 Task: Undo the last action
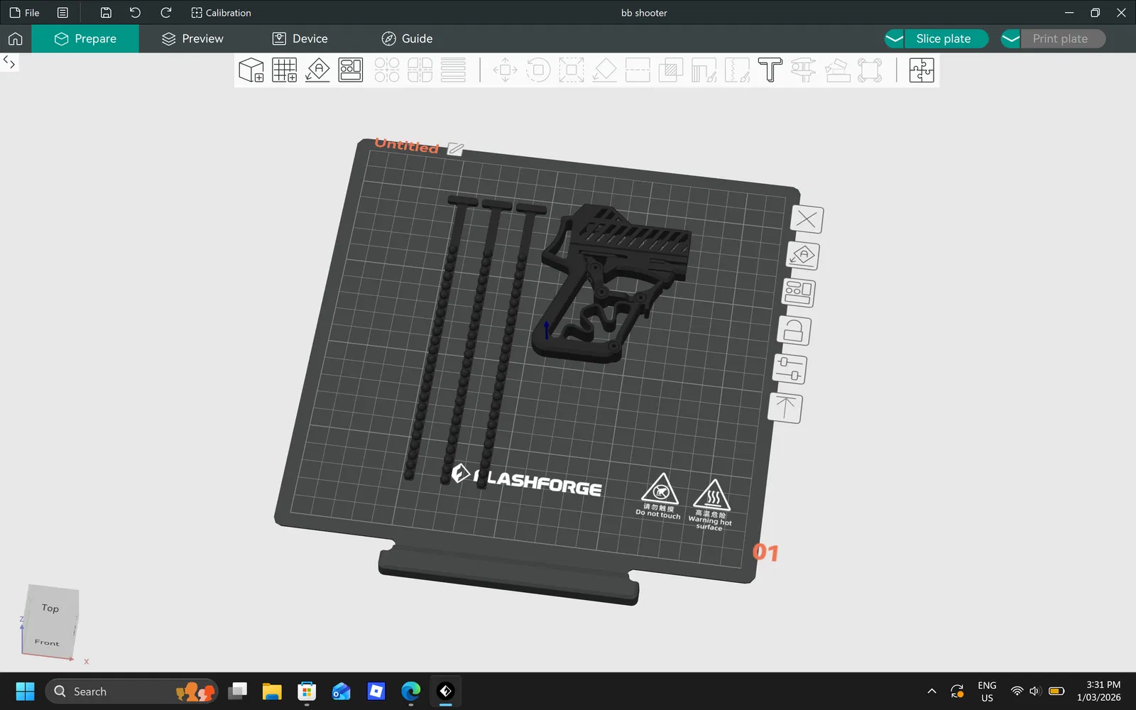tap(135, 13)
